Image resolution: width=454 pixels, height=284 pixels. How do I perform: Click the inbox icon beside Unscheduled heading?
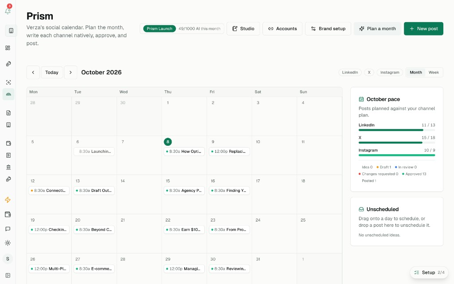tap(361, 209)
